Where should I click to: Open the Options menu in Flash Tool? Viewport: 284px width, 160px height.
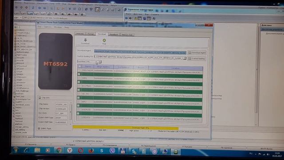[47, 27]
